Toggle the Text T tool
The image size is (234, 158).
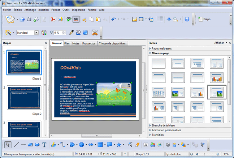point(44,145)
